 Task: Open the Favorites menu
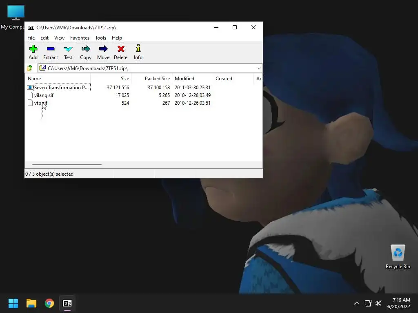coord(80,38)
